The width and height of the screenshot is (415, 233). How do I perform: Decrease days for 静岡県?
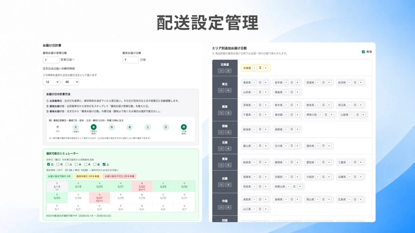[286, 162]
